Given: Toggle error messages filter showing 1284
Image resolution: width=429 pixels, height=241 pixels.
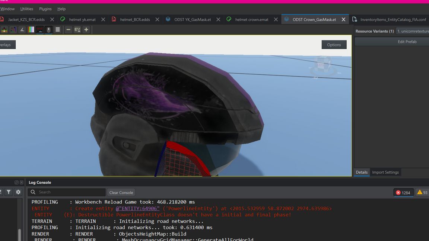Looking at the screenshot, I should tap(403, 192).
